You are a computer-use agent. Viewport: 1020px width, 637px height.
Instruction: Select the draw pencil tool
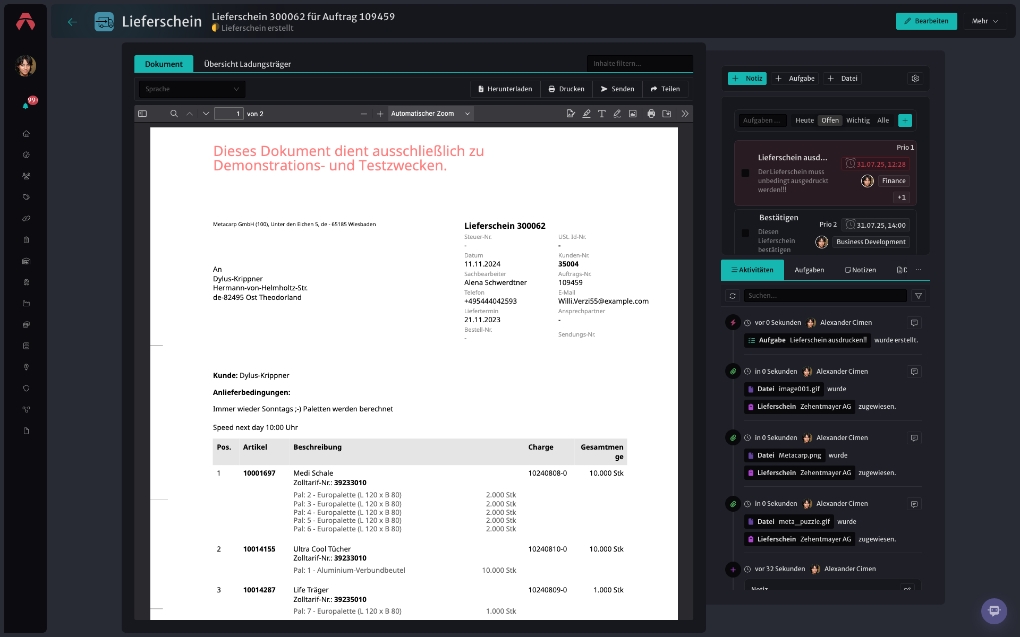pyautogui.click(x=617, y=114)
